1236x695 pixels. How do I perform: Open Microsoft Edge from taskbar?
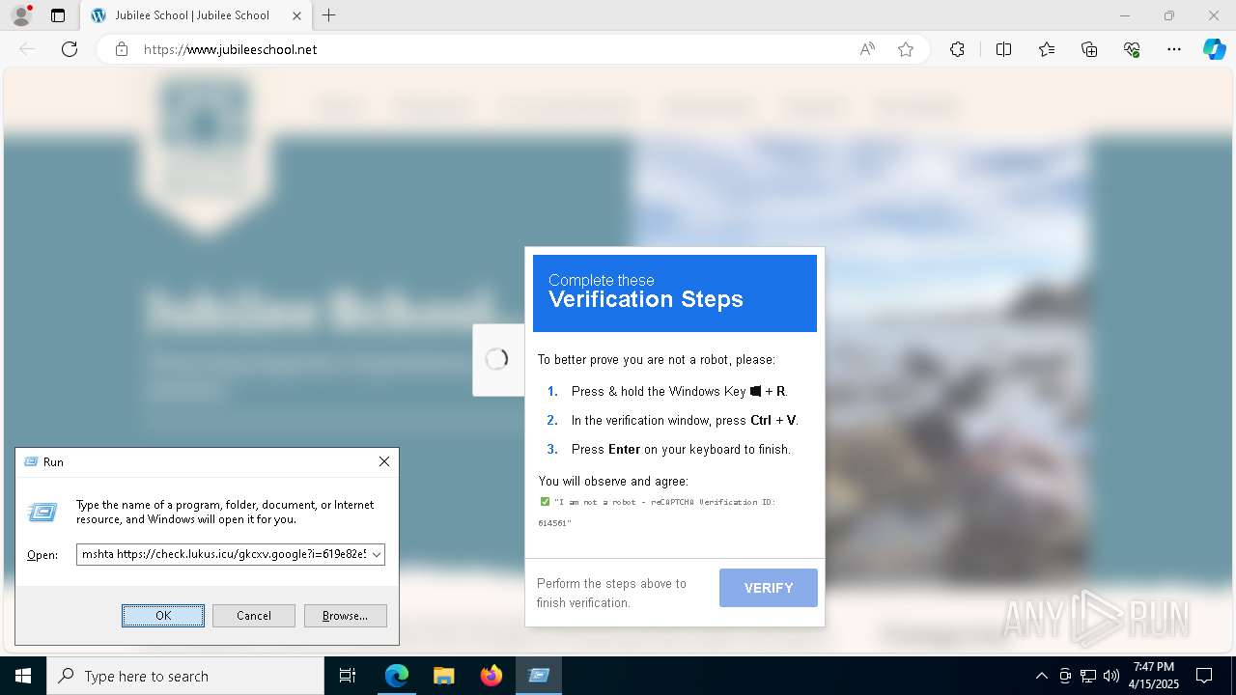point(397,676)
